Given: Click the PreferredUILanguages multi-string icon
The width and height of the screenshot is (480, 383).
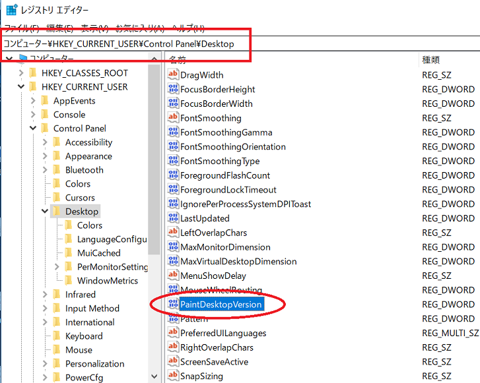Looking at the screenshot, I should (x=173, y=332).
